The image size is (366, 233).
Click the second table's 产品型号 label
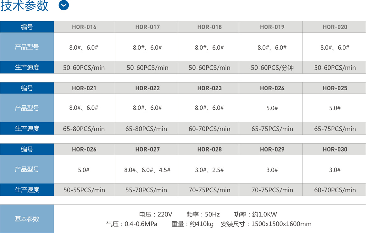click(27, 108)
